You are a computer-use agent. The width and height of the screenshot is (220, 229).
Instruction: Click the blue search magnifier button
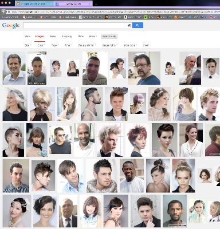[137, 25]
